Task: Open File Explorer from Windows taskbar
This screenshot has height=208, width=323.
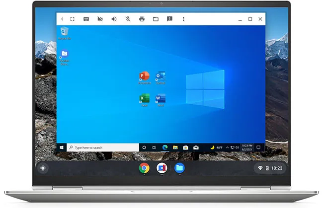Action: 175,147
